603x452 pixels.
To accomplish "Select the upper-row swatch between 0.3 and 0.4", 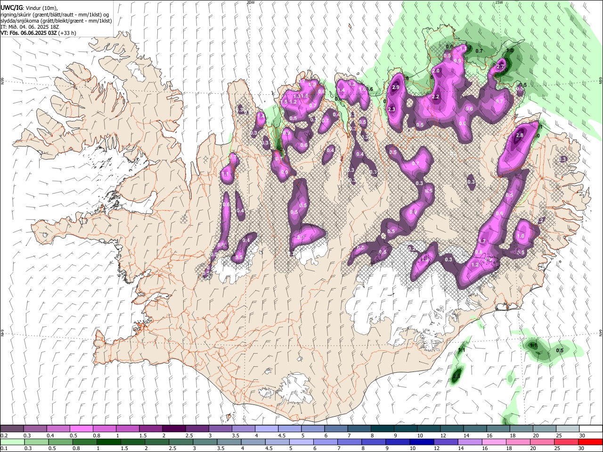I will pyautogui.click(x=35, y=429).
